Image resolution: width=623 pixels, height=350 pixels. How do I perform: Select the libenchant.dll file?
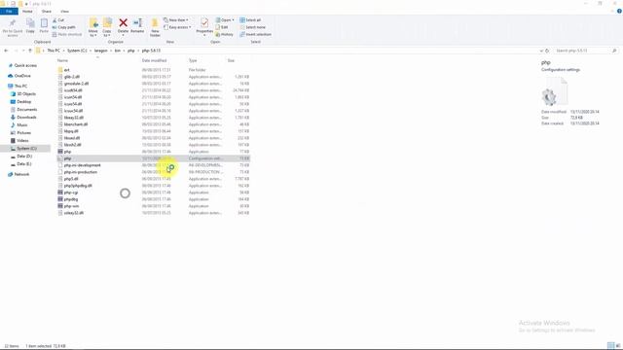click(76, 124)
